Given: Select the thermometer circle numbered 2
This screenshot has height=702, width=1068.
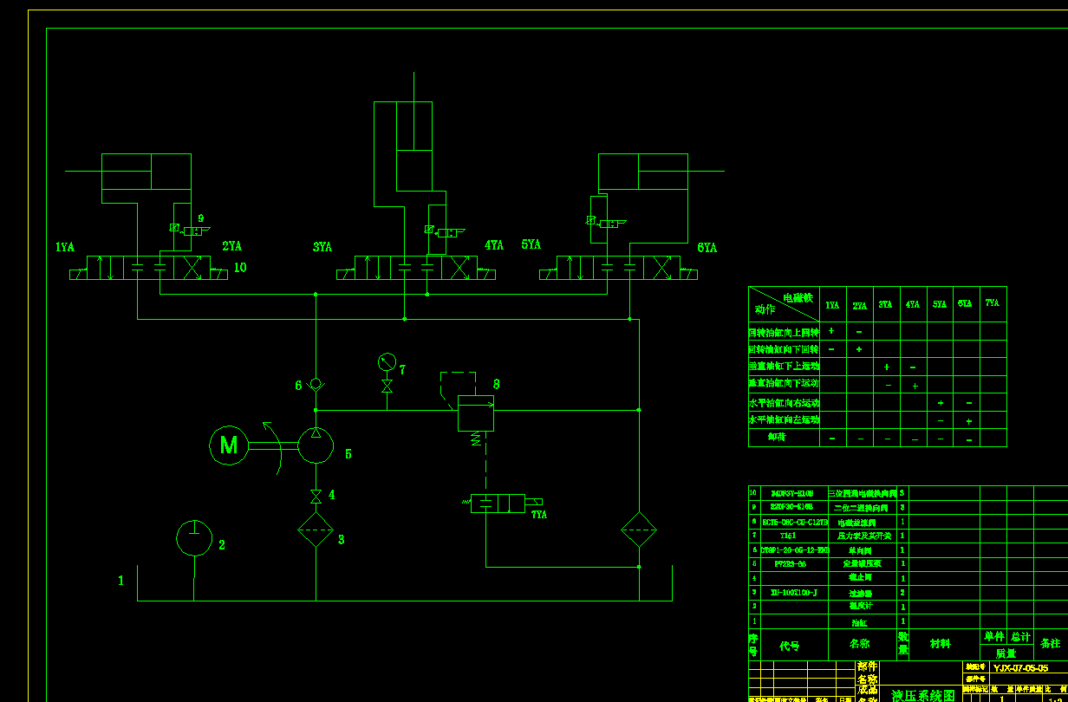Looking at the screenshot, I should tap(194, 538).
